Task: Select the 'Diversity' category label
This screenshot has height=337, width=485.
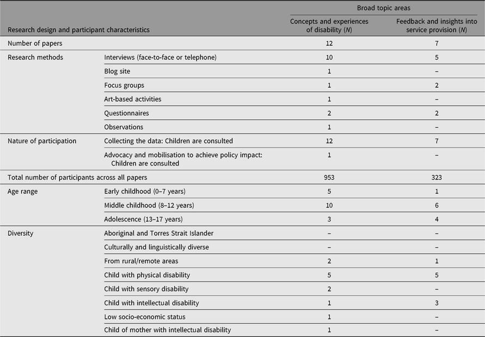Action: tap(21, 233)
